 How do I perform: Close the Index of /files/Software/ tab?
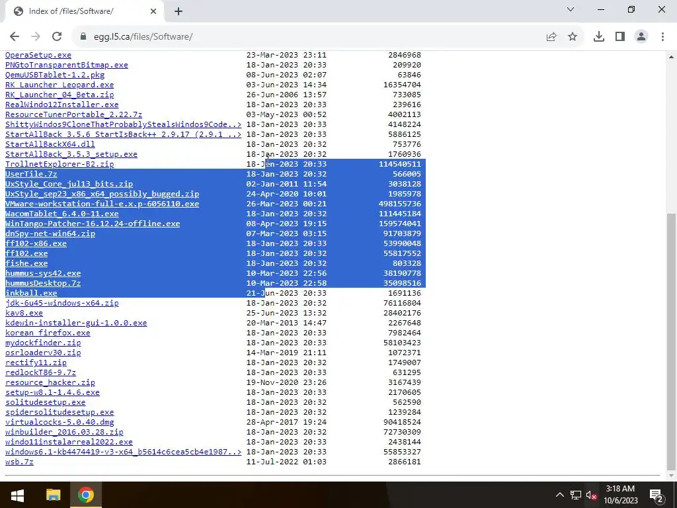153,11
